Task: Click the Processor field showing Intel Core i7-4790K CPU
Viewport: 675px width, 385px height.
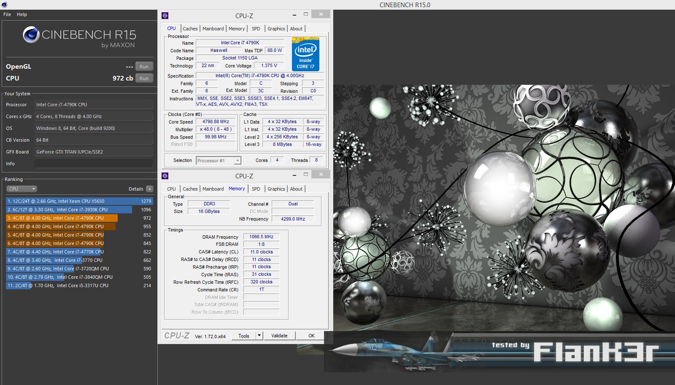Action: coord(94,105)
